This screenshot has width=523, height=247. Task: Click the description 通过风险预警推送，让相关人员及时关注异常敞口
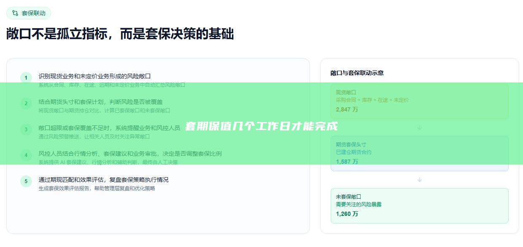coord(94,136)
